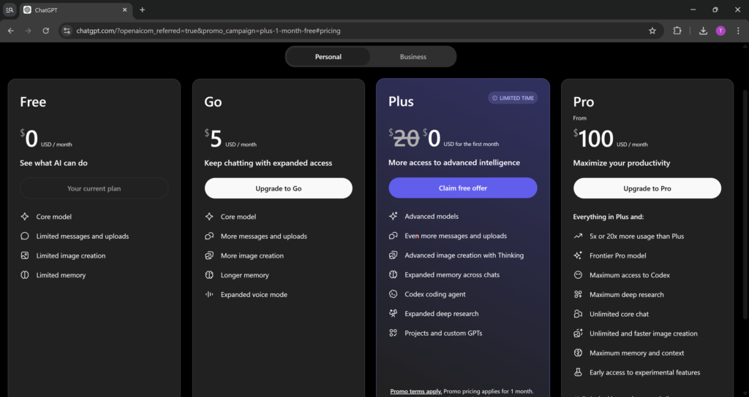Screen dimensions: 749x397
Task: Click the $5 price on the Go card
Action: tap(214, 139)
